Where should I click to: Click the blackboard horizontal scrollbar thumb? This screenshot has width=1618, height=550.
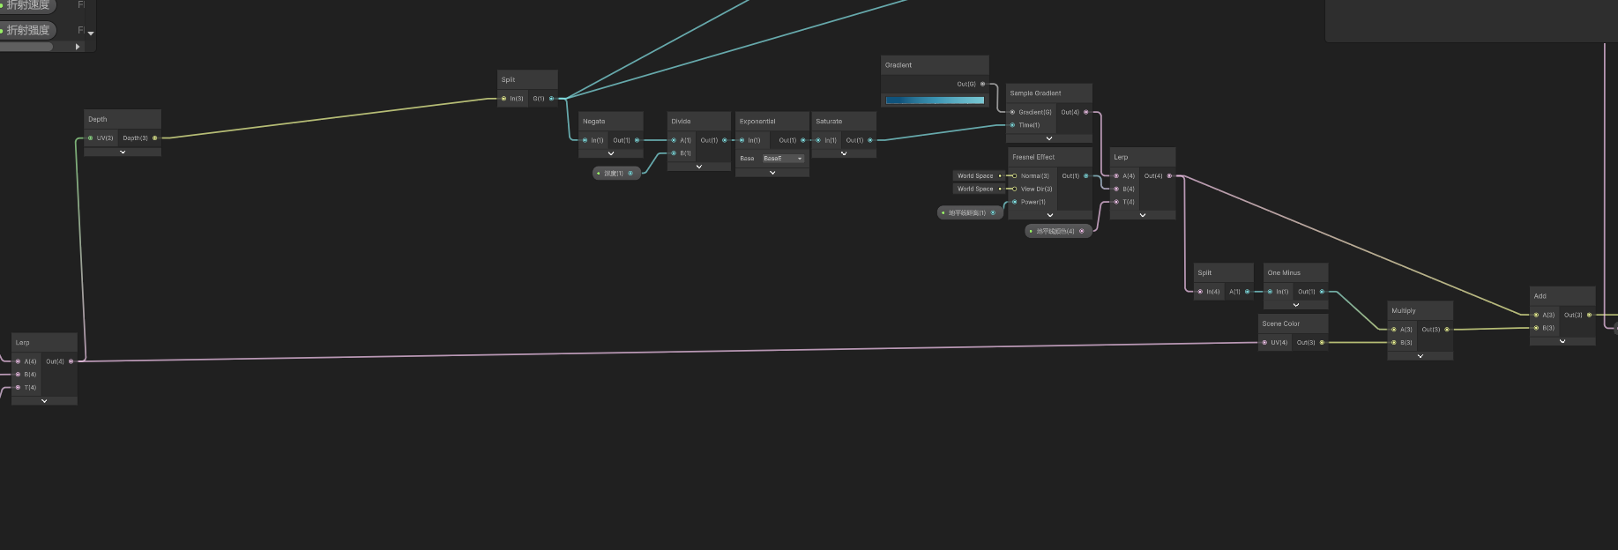coord(26,47)
